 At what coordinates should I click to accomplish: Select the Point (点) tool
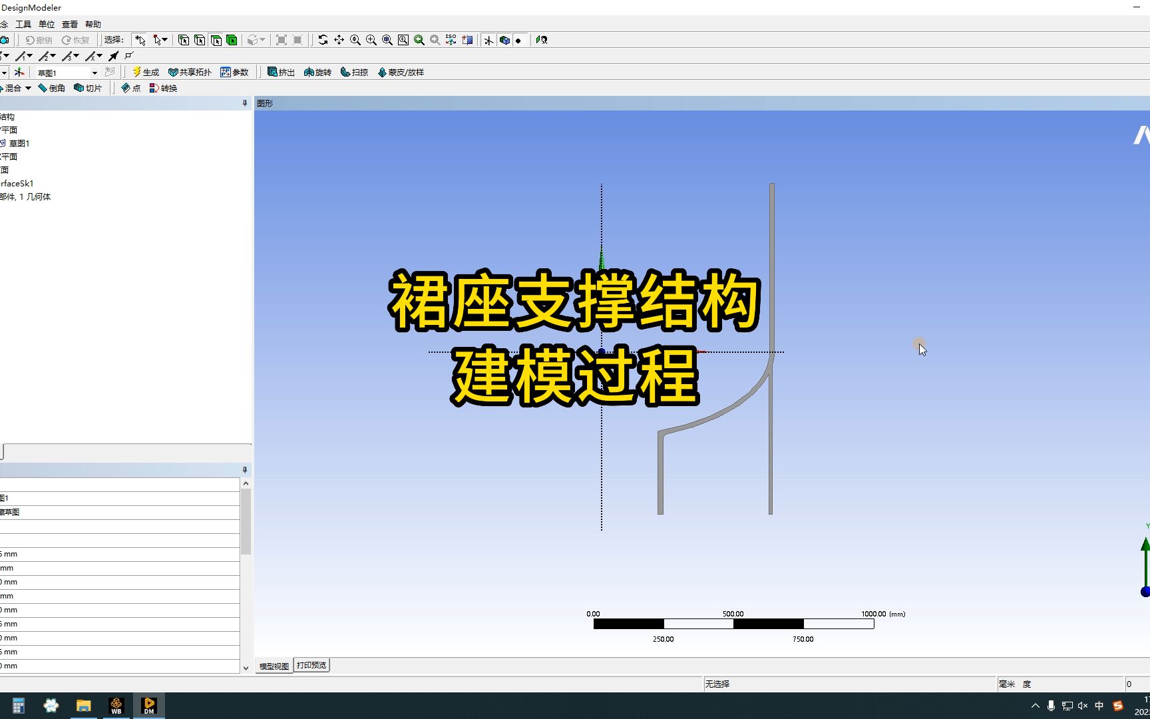[130, 88]
